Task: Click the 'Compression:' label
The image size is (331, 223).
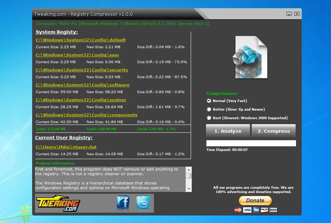Action: point(222,93)
